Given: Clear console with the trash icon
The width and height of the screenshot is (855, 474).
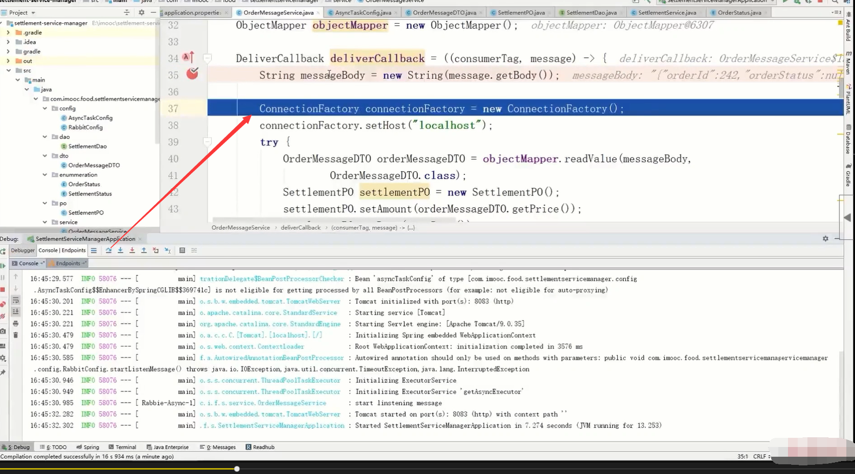Looking at the screenshot, I should pos(16,335).
